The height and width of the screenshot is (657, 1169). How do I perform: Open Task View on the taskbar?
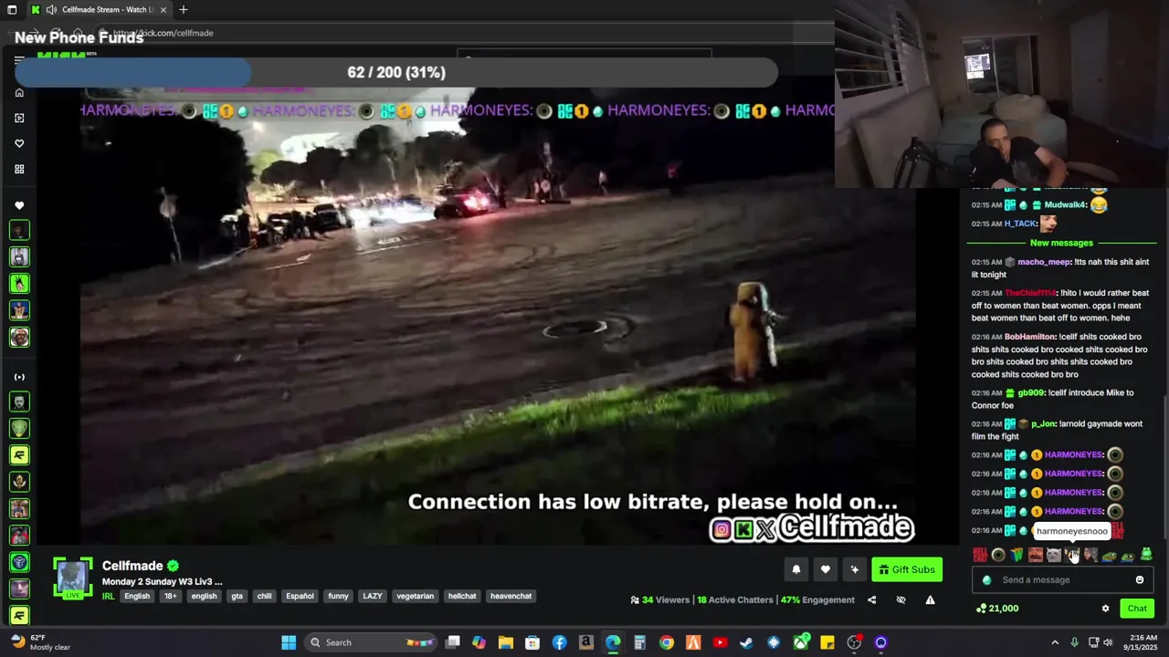click(x=452, y=642)
